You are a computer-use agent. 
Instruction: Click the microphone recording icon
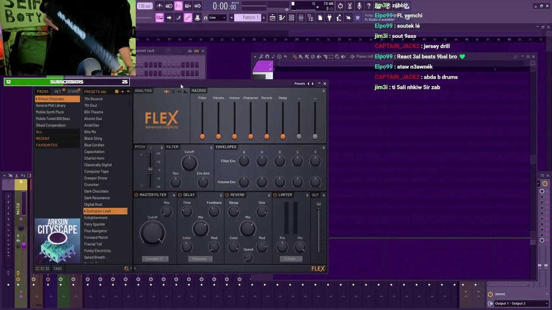pos(359,6)
